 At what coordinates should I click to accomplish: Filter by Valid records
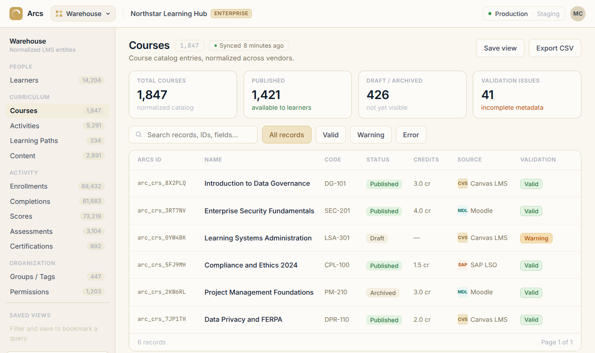330,134
